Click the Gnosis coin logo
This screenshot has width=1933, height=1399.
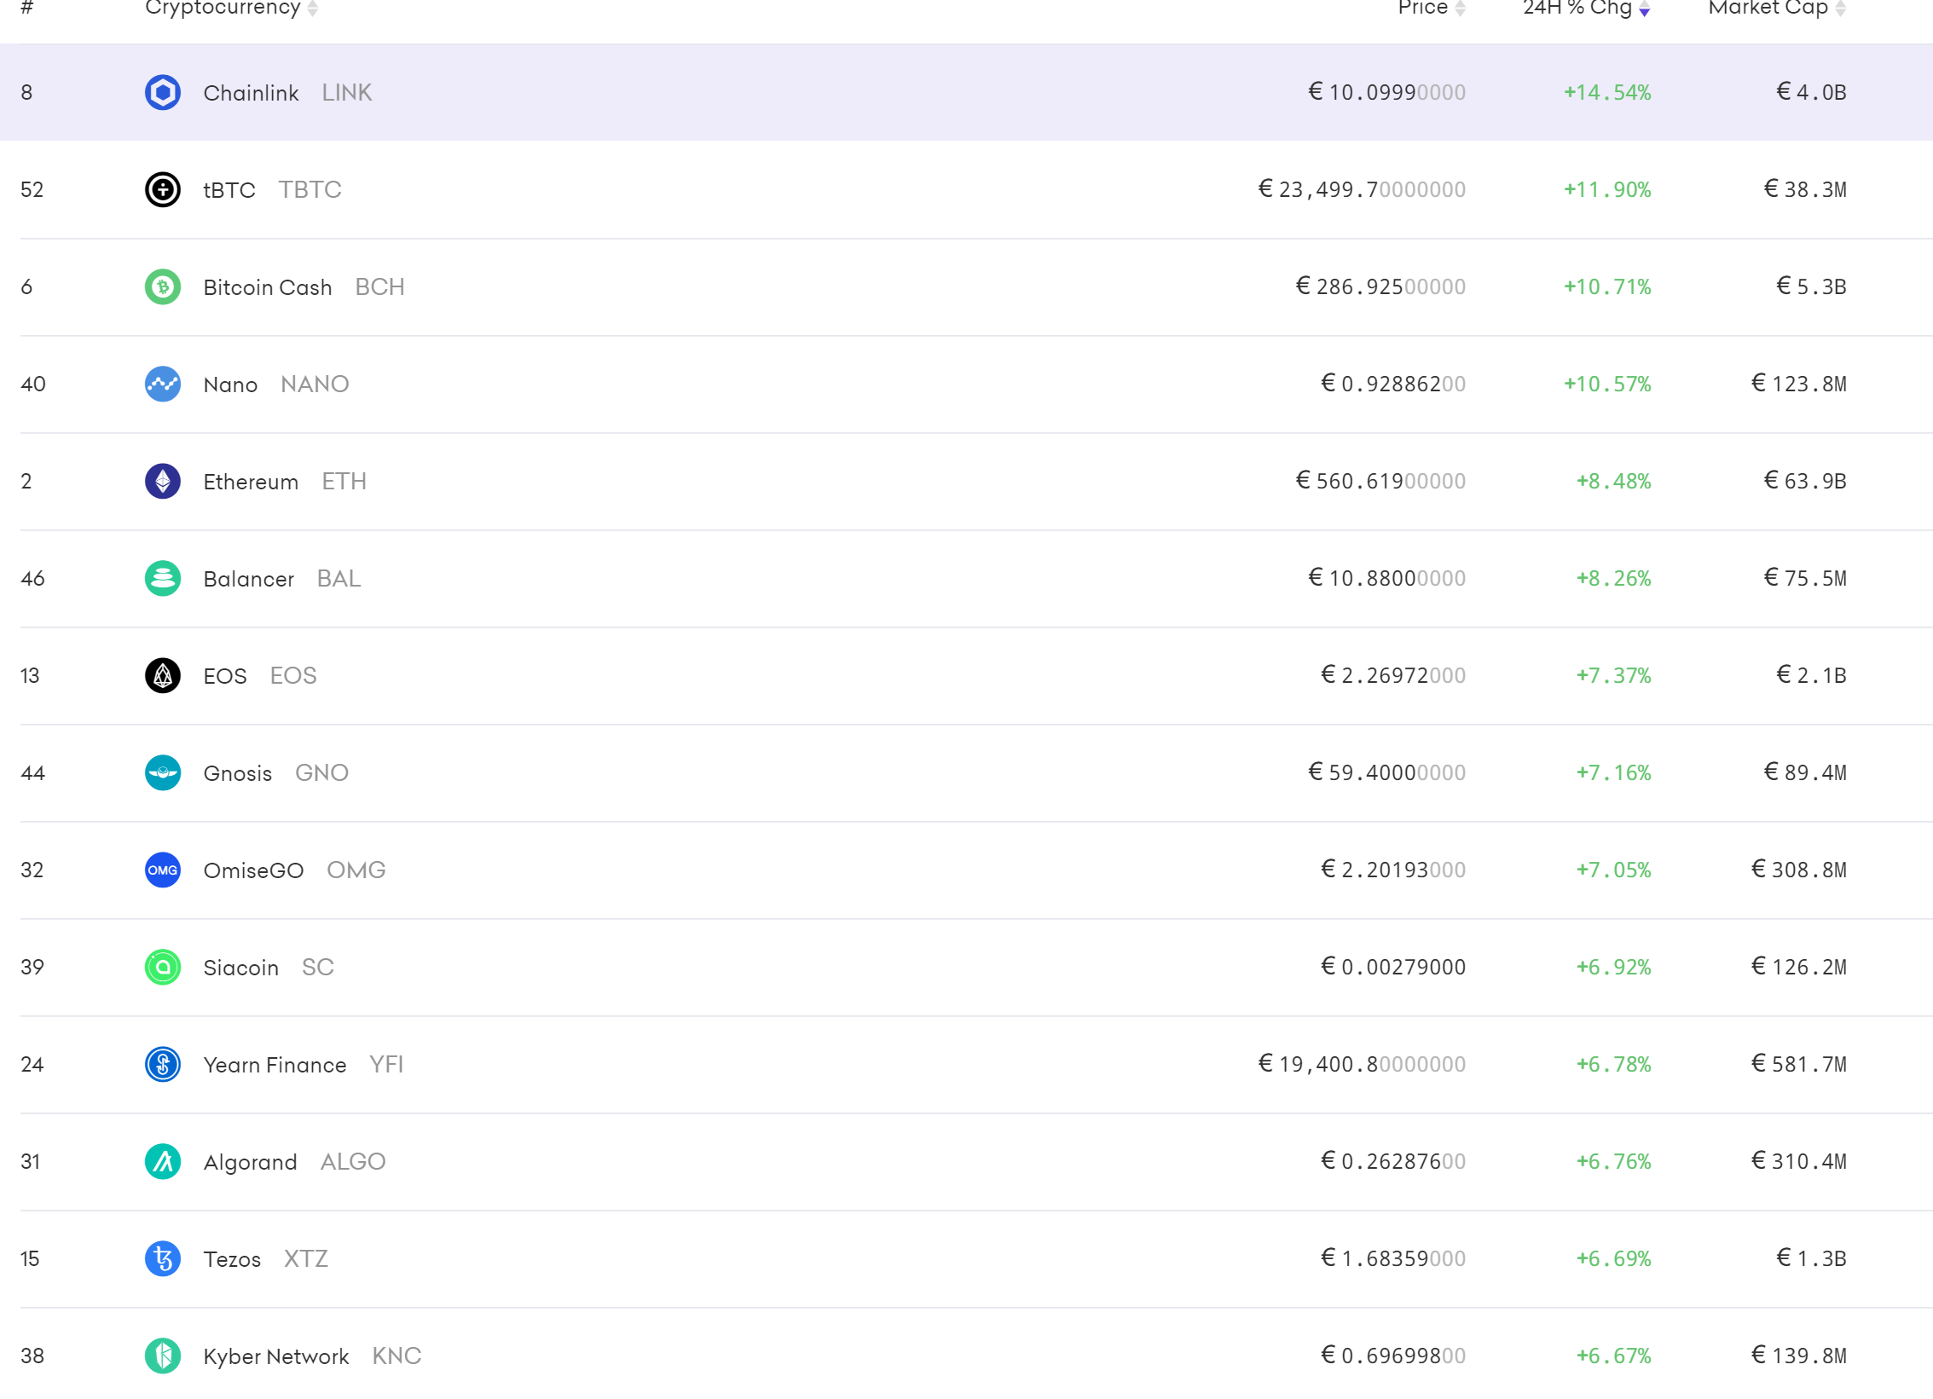click(162, 772)
